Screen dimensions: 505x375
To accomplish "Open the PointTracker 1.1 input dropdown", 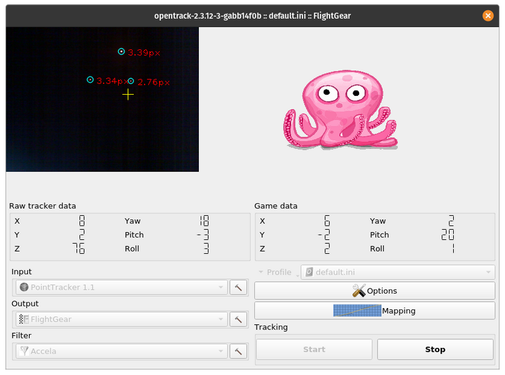I will pos(122,287).
